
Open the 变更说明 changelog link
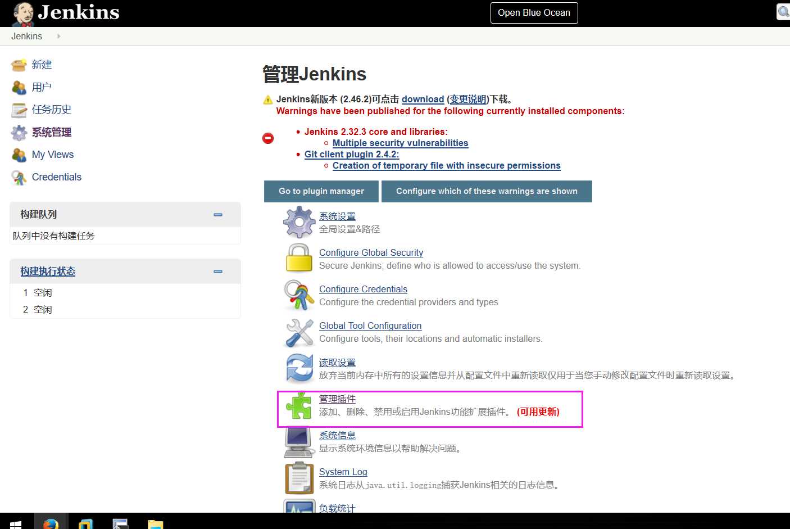(x=468, y=100)
